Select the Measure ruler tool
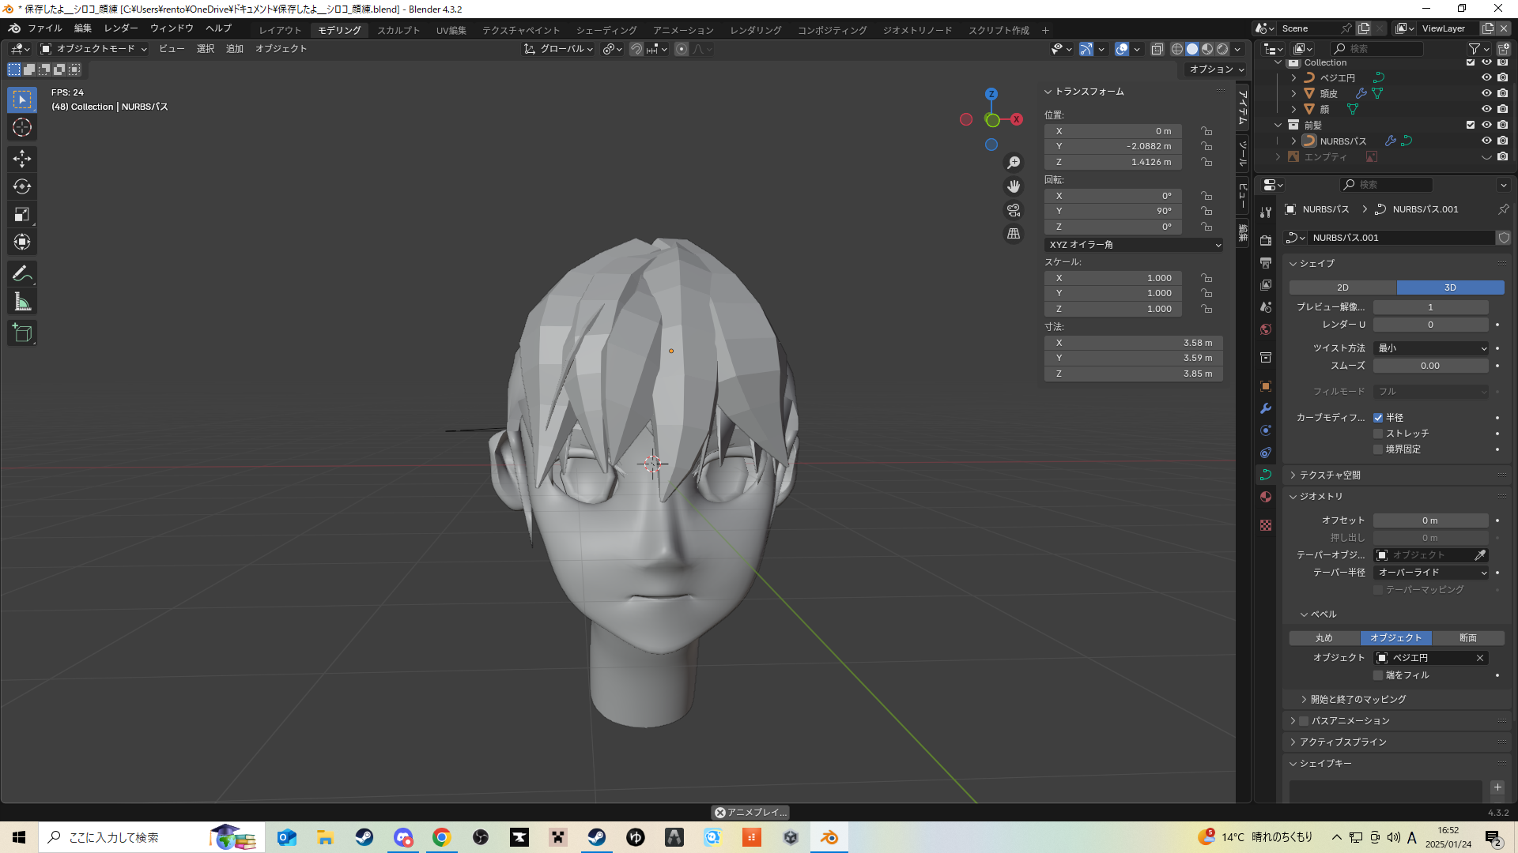 click(22, 302)
